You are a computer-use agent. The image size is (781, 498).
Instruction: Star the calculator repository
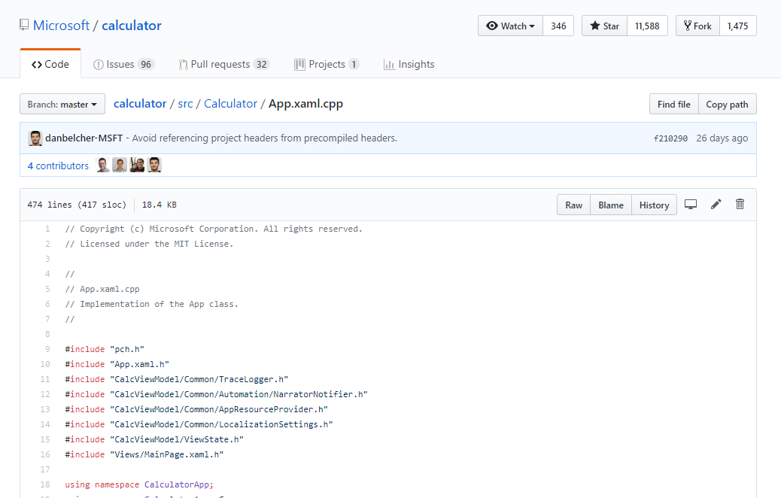(605, 26)
